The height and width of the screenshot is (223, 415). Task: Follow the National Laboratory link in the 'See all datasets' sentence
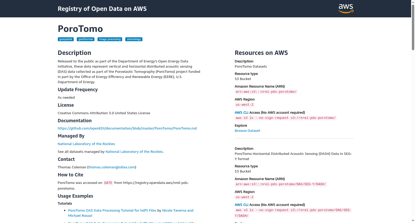tap(134, 152)
